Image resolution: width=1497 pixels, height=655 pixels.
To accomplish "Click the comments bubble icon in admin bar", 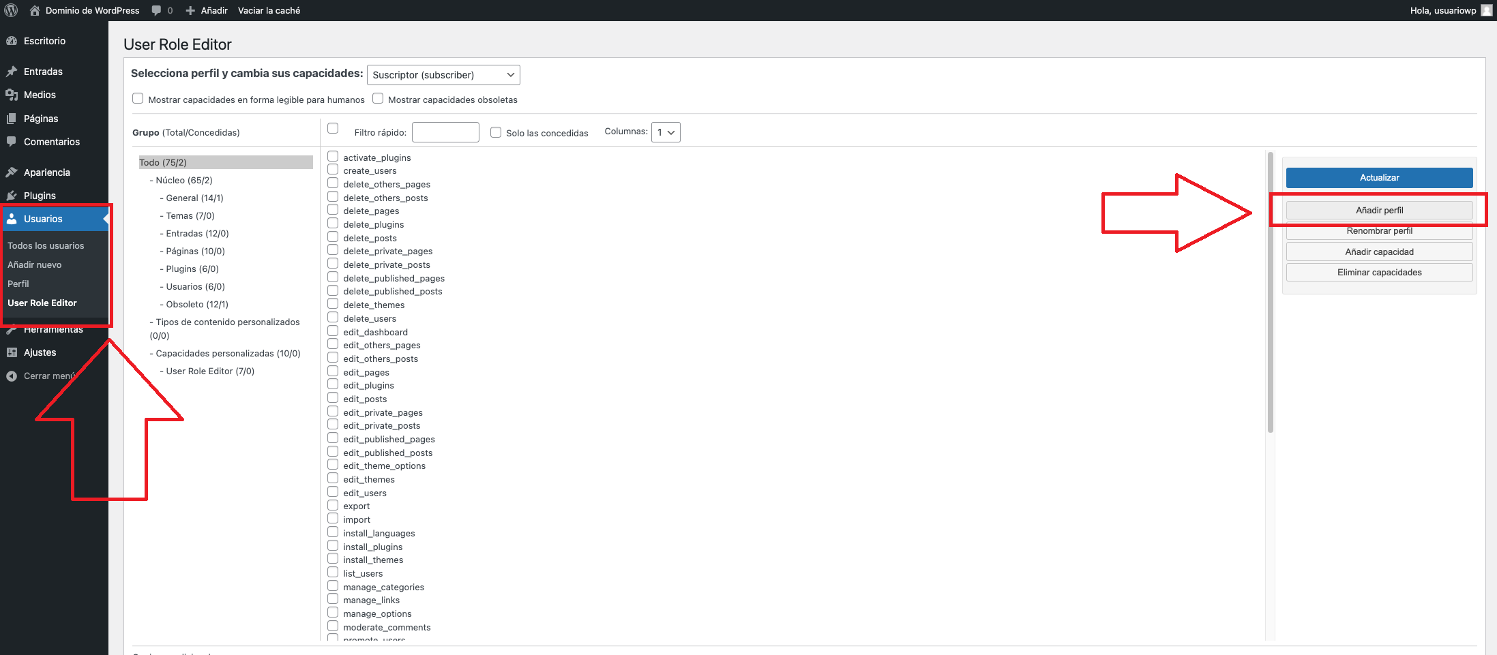I will 157,10.
